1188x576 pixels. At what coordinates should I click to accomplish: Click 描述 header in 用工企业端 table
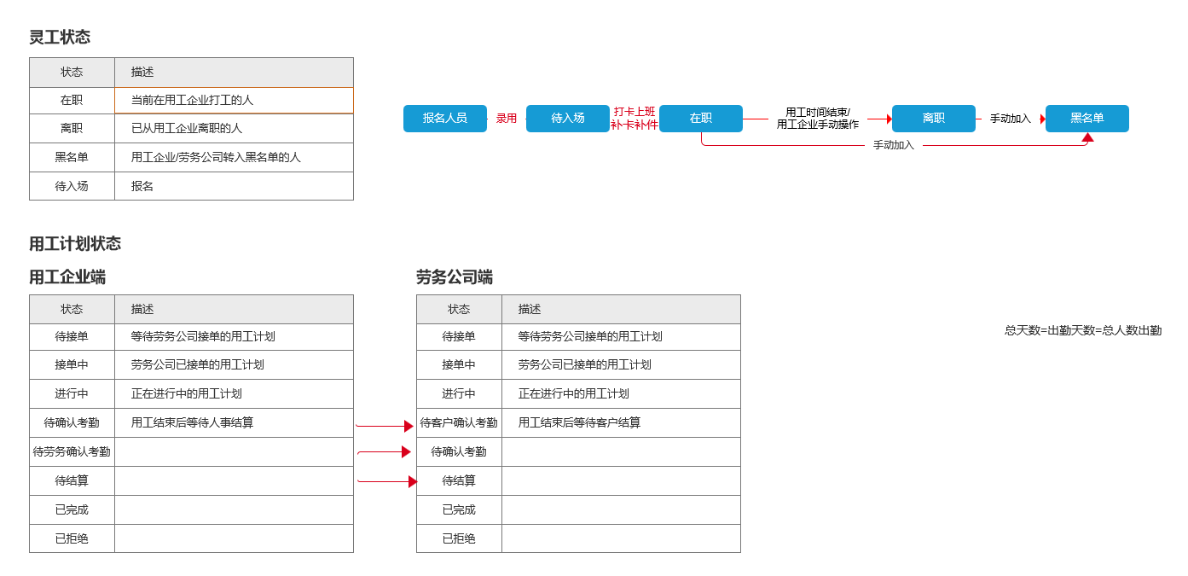(x=234, y=309)
